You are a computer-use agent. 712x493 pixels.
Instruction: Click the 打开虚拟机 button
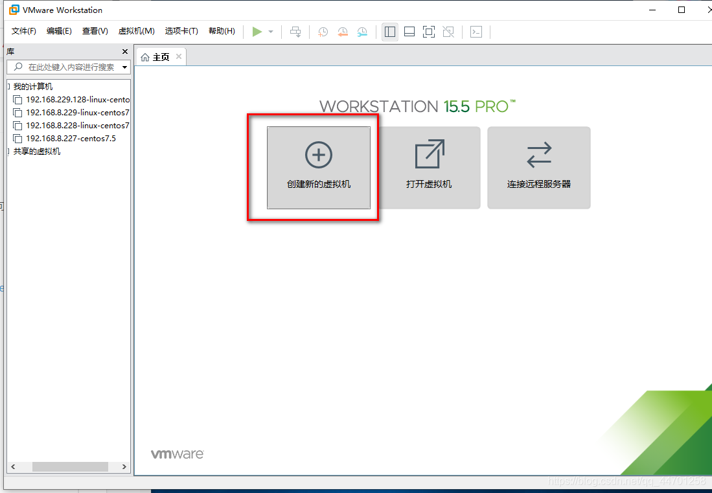tap(429, 168)
